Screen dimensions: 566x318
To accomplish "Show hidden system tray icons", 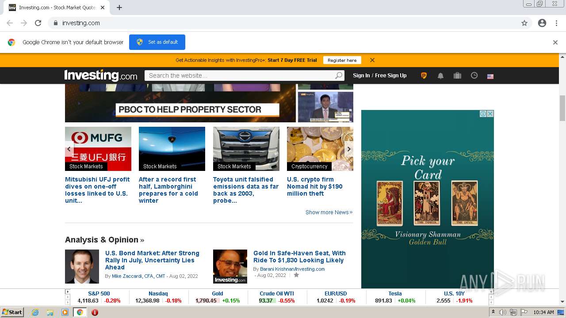I will pos(493,312).
